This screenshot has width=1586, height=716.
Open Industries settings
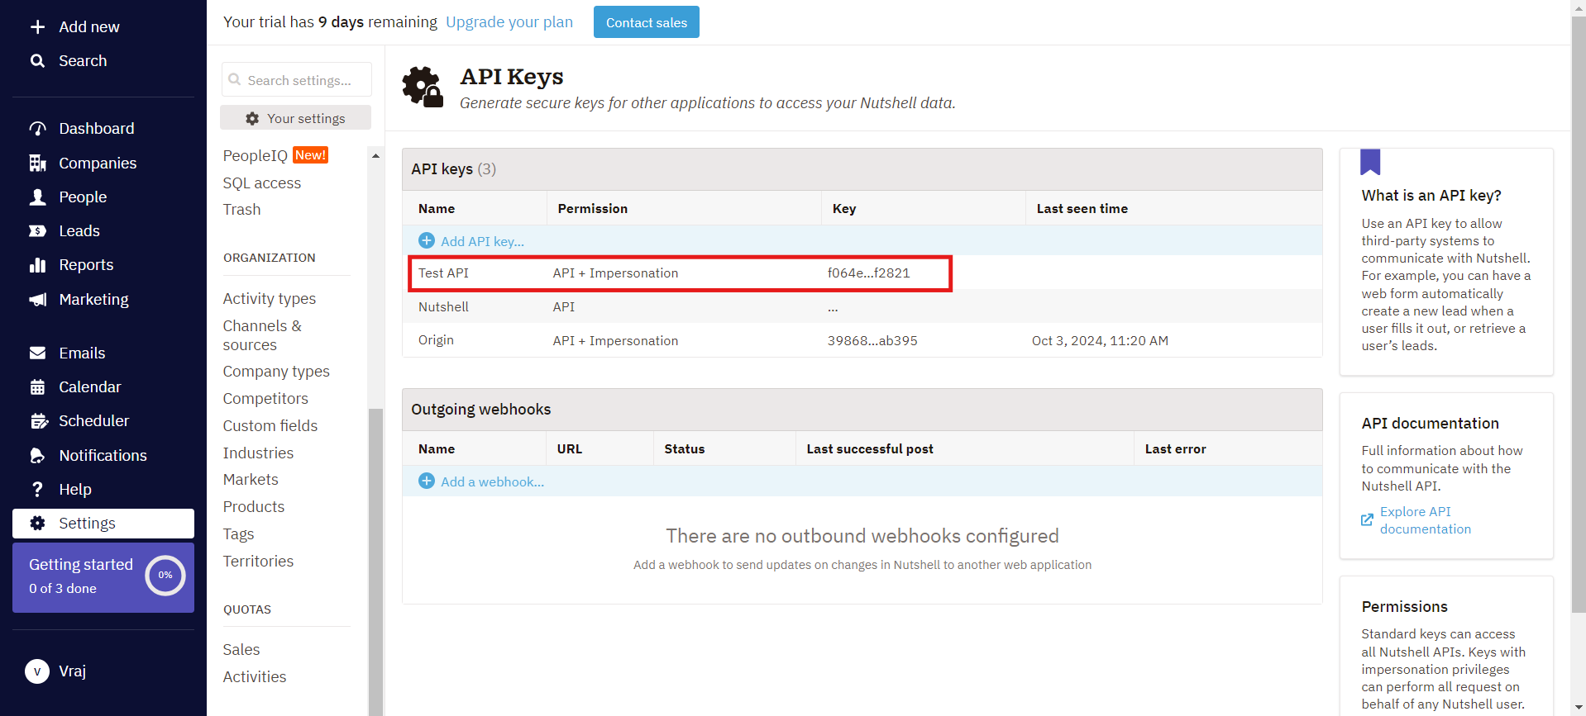258,453
